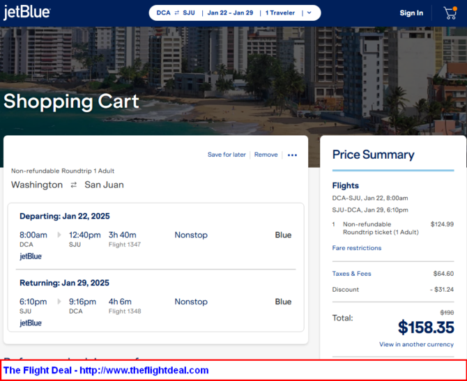Click the arrow between 8:00am and 12:40pm
This screenshot has height=381, width=467.
[59, 235]
